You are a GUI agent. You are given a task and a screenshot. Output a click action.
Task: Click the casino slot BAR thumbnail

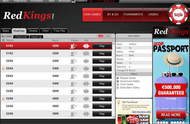coord(134,119)
